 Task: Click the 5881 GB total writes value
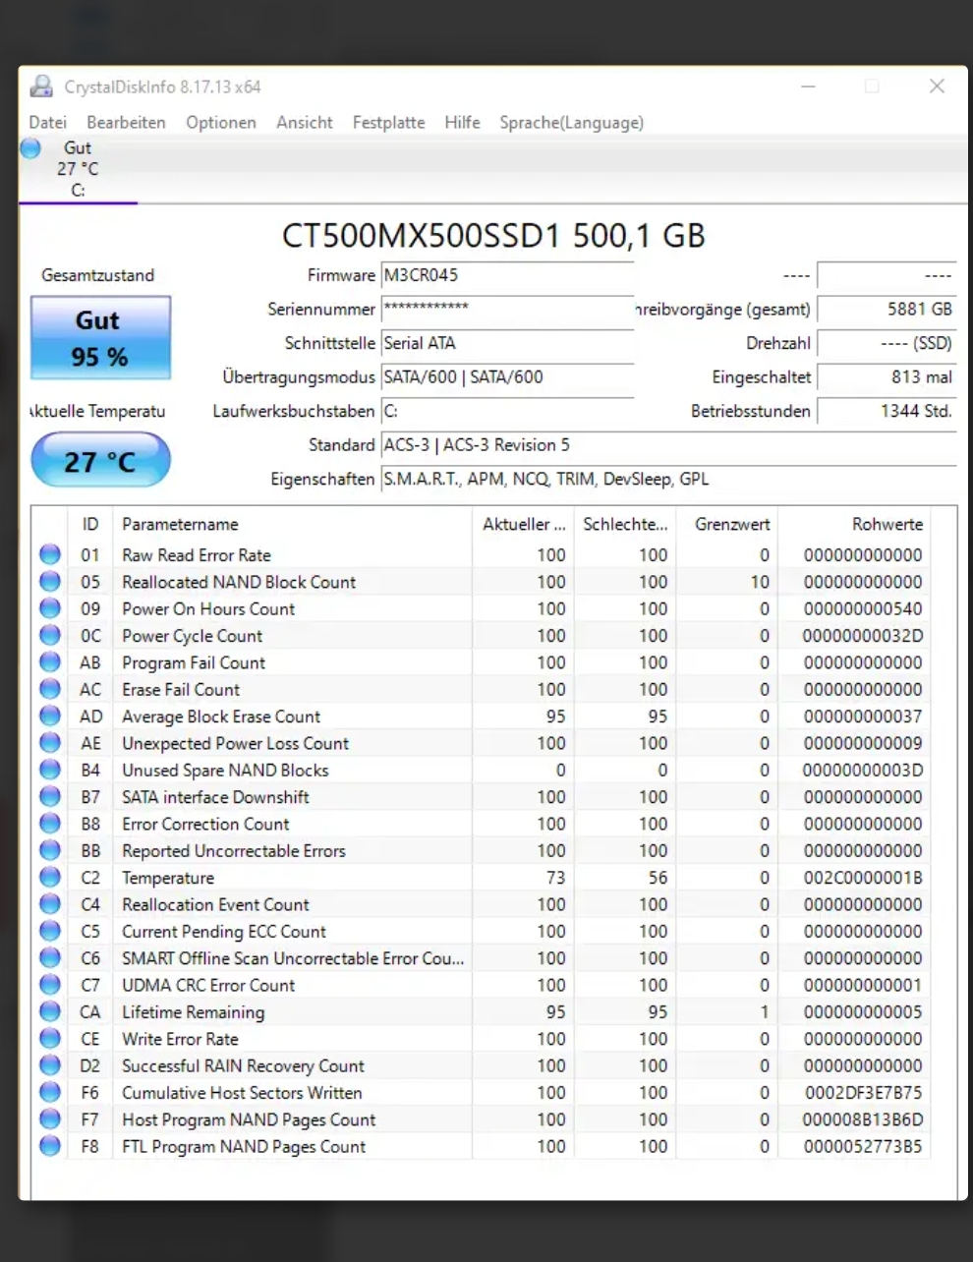pyautogui.click(x=887, y=310)
